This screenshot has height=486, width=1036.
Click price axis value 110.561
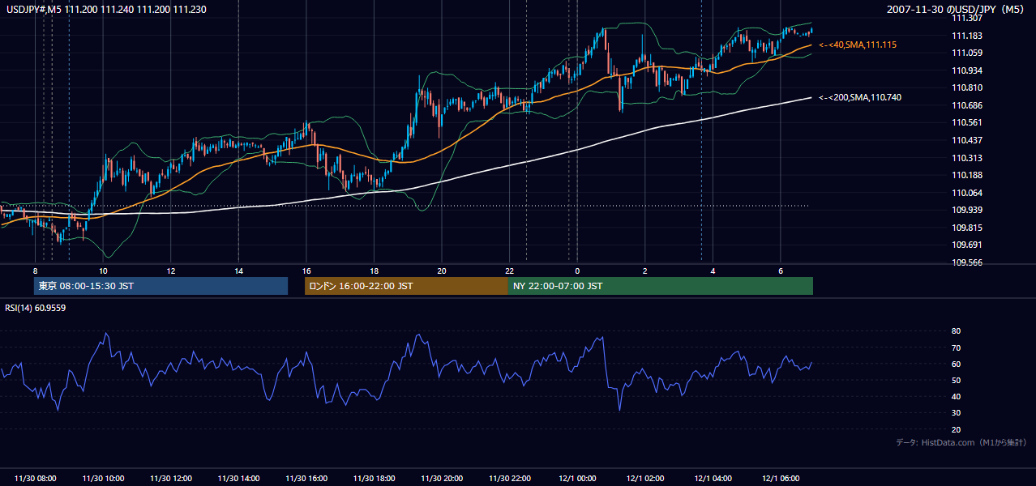[x=966, y=123]
